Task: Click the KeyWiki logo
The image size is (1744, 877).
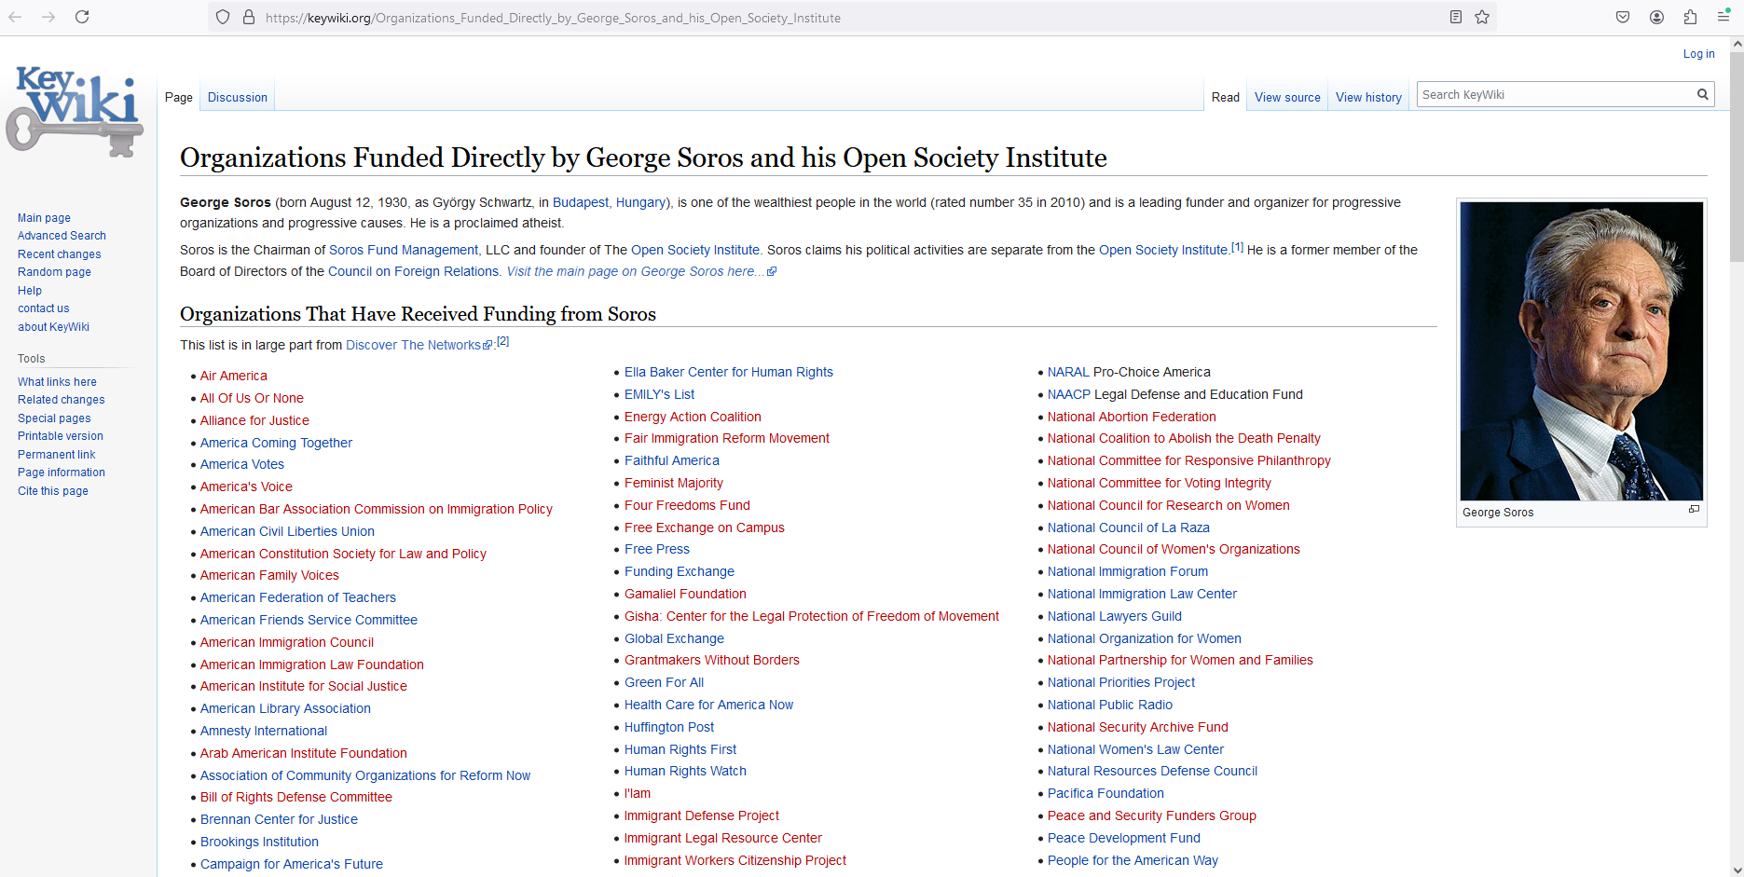Action: (x=76, y=111)
